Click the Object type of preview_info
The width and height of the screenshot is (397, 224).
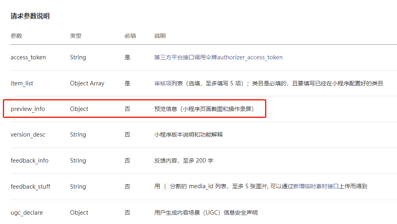(79, 109)
